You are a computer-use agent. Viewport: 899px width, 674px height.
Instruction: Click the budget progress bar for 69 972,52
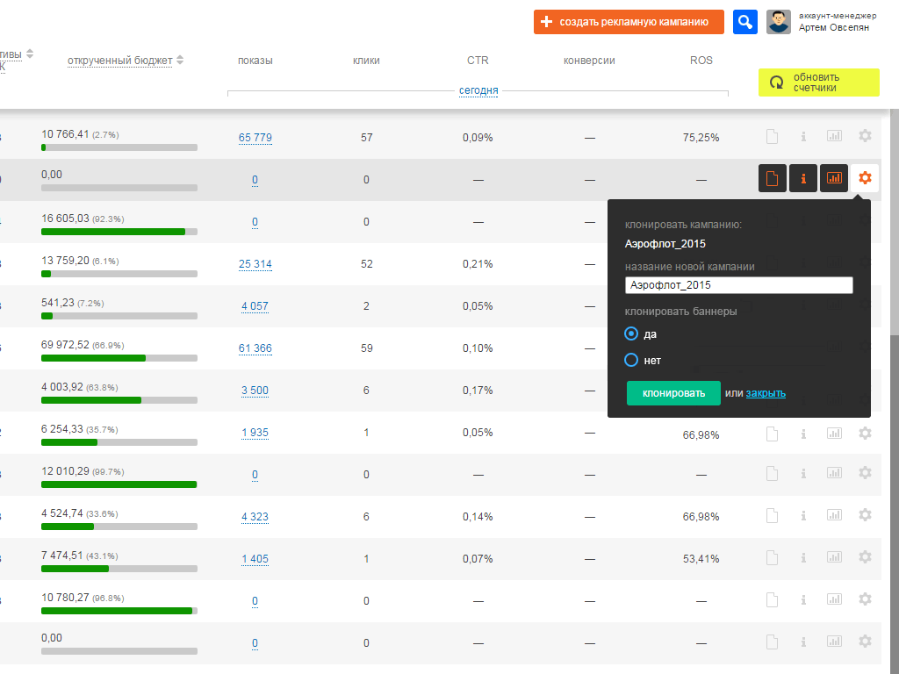(119, 358)
